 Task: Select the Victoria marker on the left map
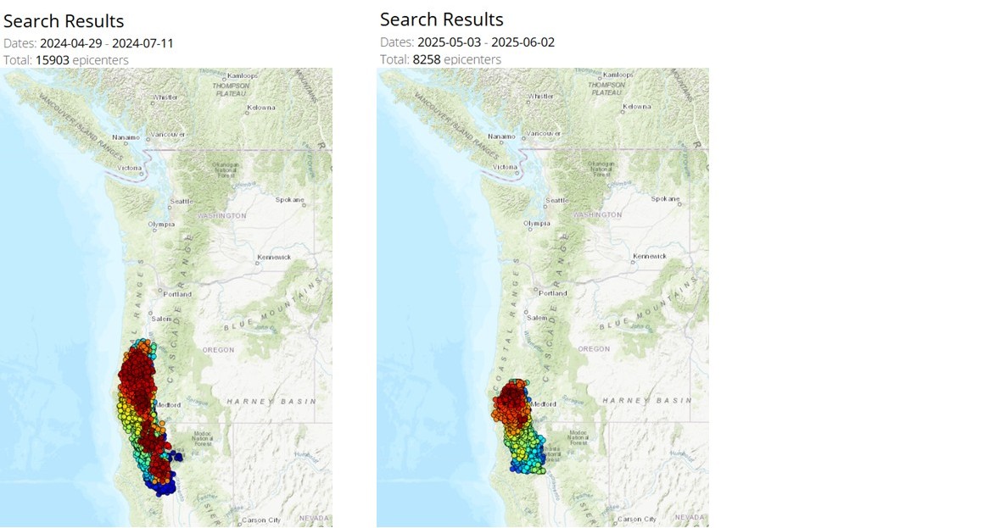(130, 168)
